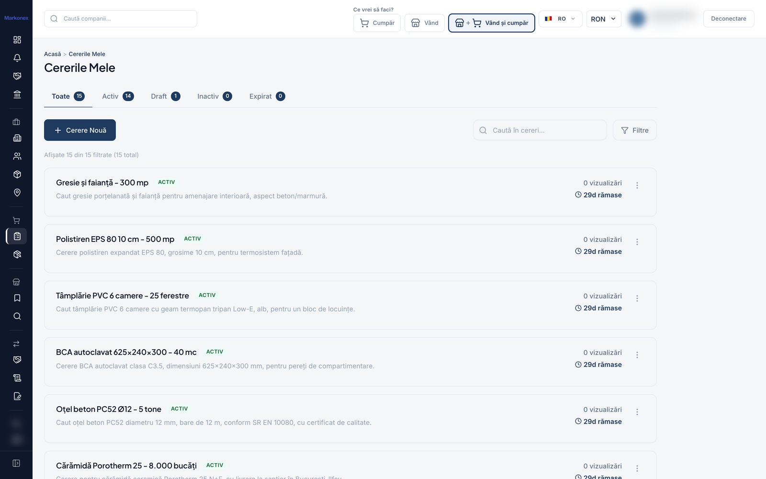
Task: Open the dashboard grid icon in sidebar
Action: tap(17, 40)
